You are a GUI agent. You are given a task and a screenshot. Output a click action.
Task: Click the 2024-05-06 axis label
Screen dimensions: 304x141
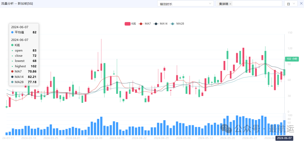184,138
